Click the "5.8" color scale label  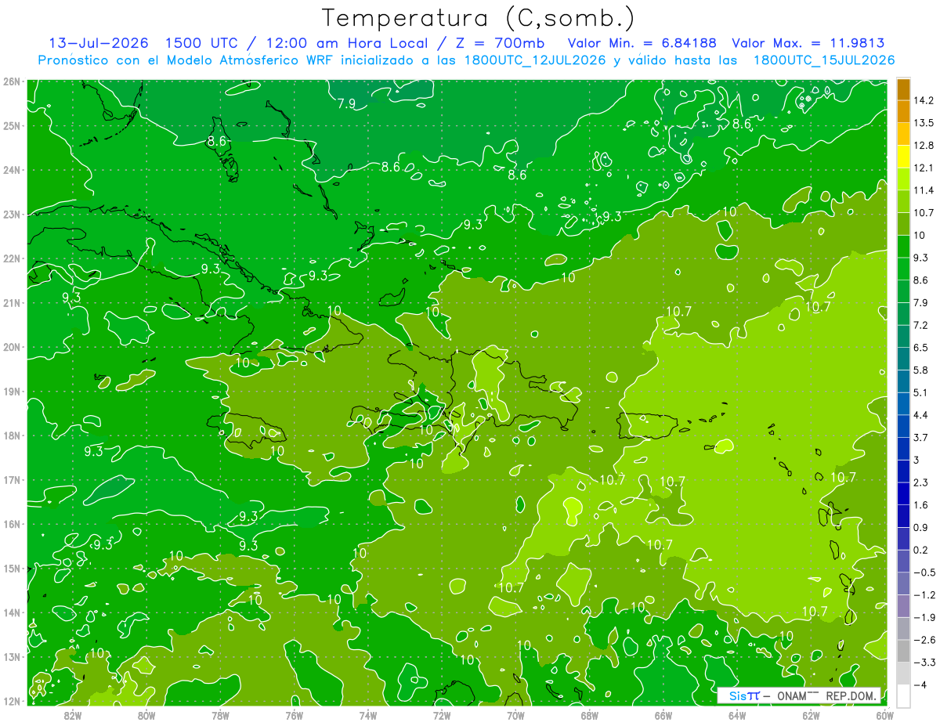(x=921, y=370)
